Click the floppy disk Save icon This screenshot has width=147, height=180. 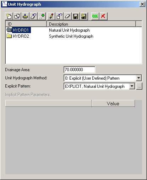point(76,16)
